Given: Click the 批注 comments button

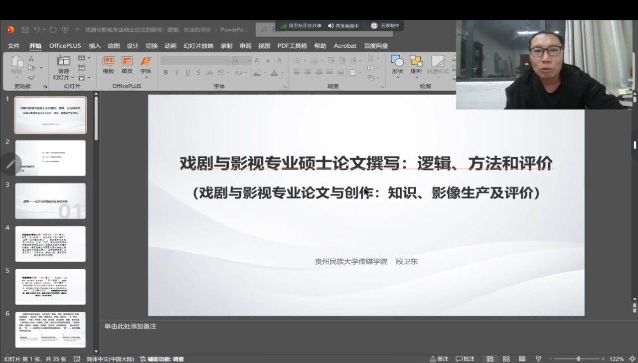Looking at the screenshot, I should tap(465, 359).
